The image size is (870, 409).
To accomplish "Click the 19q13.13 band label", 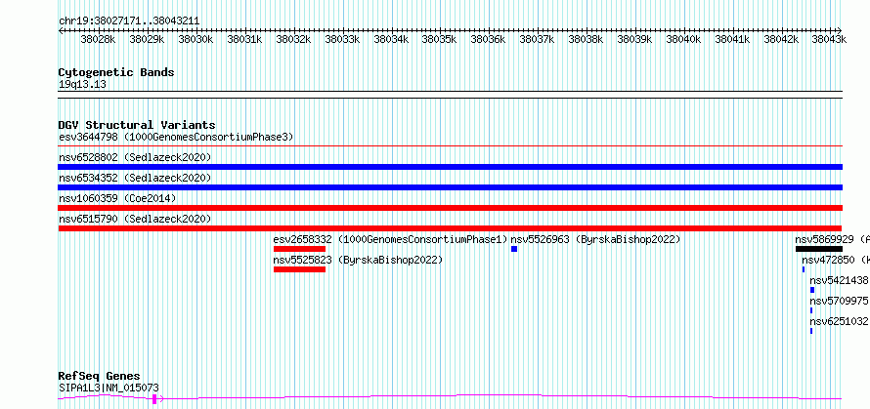I will pyautogui.click(x=82, y=85).
